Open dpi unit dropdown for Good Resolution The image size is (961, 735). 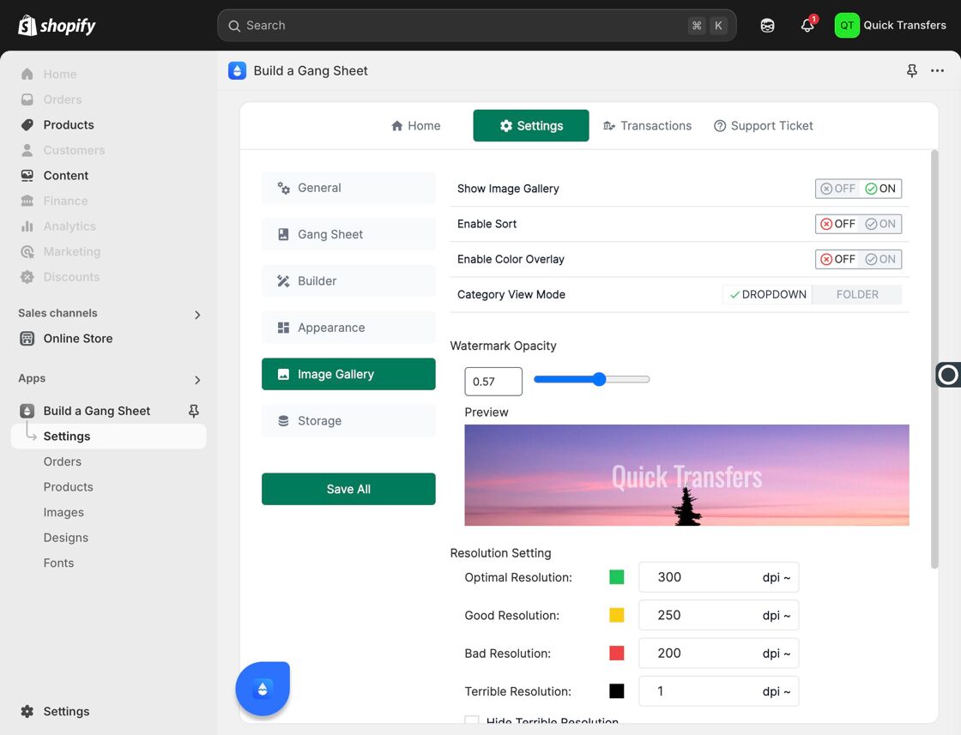point(776,616)
